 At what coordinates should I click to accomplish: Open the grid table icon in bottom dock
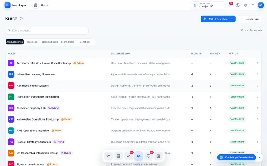click(118, 156)
